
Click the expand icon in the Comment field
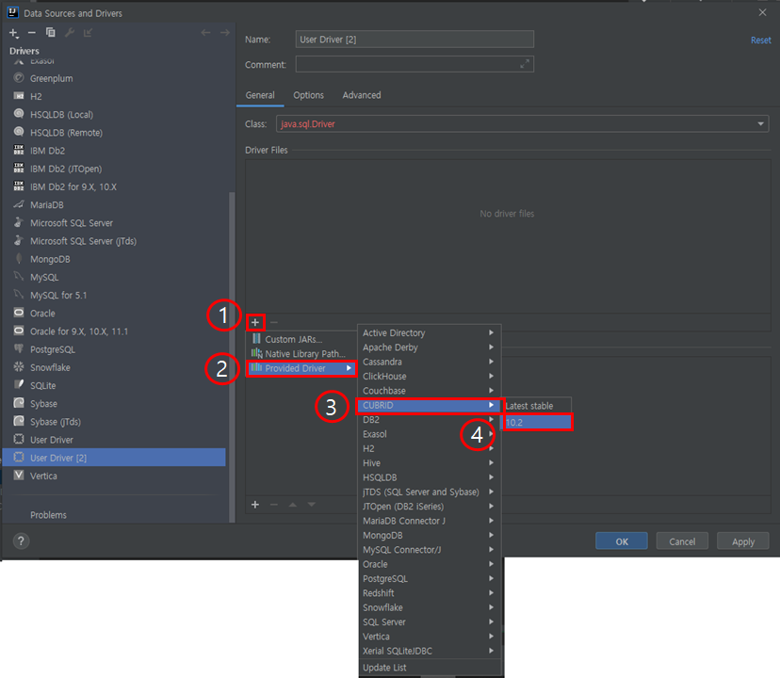pos(525,64)
